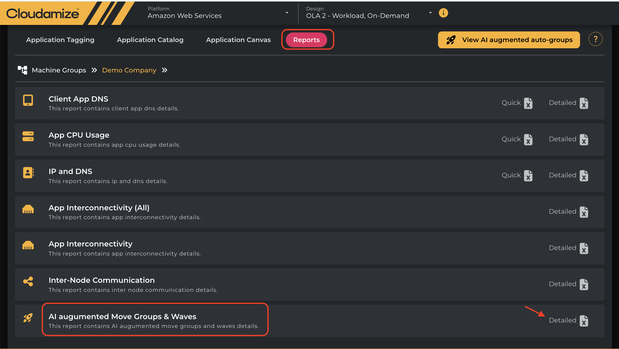Click Quick Excel icon for IP and DNS
The width and height of the screenshot is (619, 349).
click(x=528, y=176)
